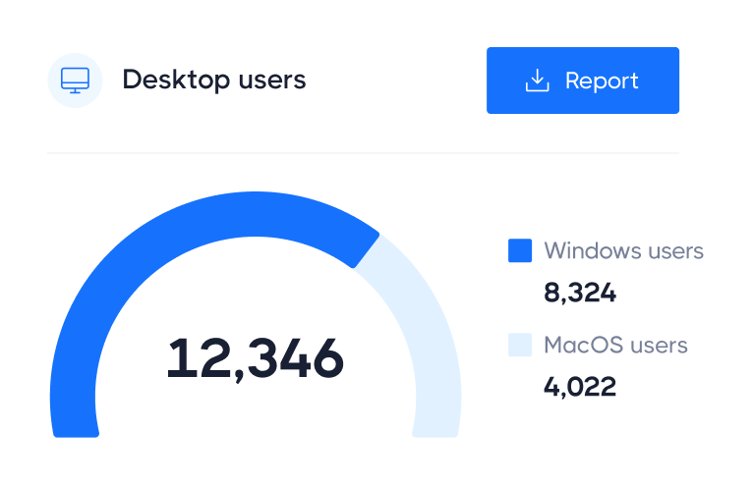Click the Windows users blue swatch
The image size is (753, 485).
[x=520, y=250]
